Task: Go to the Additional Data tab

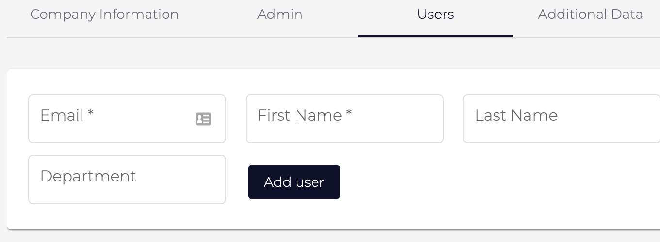Action: tap(590, 15)
